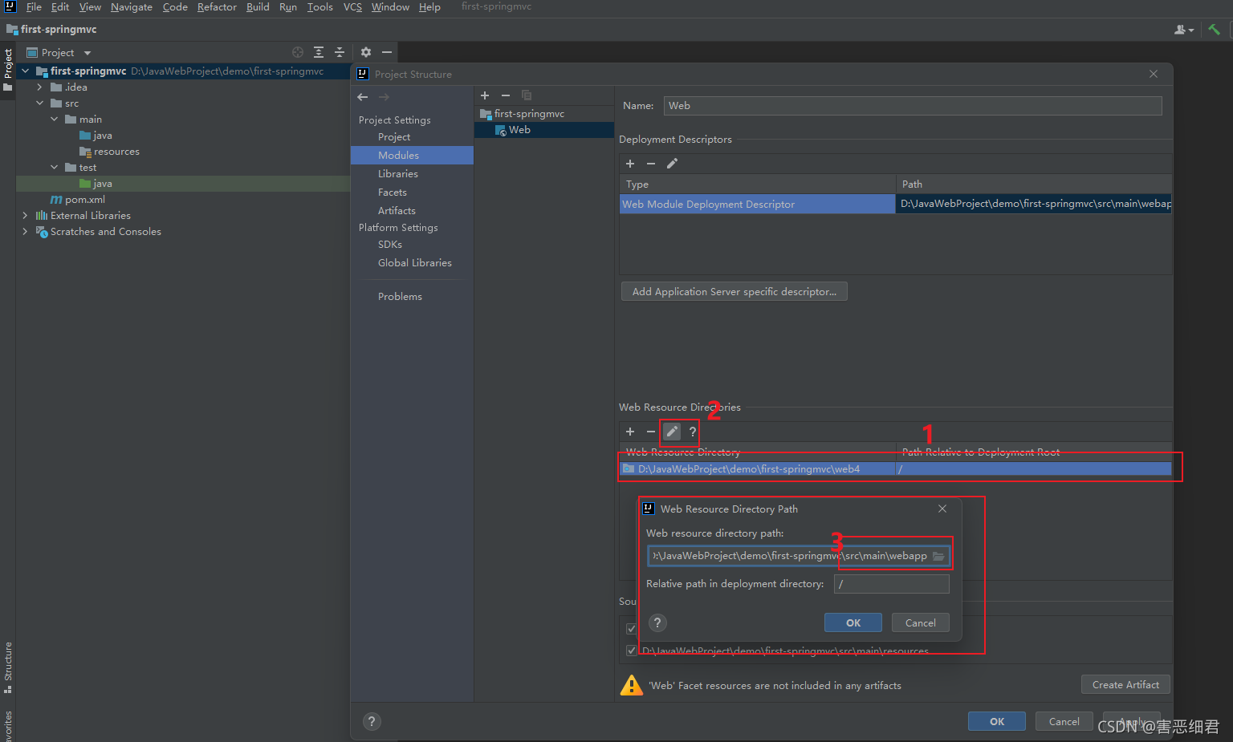Image resolution: width=1233 pixels, height=742 pixels.
Task: Click the back arrow in Project Structure
Action: [363, 96]
